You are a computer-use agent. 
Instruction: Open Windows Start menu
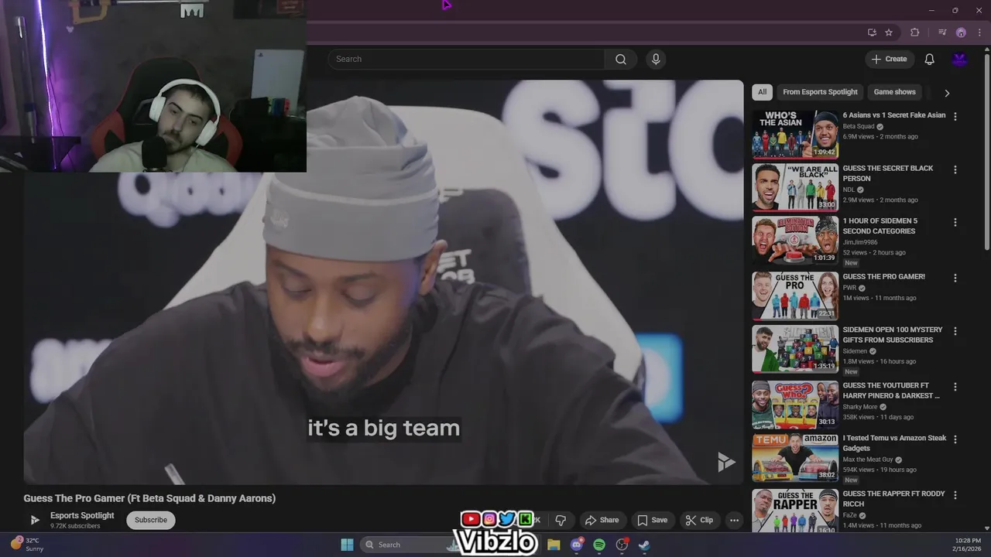tap(347, 545)
